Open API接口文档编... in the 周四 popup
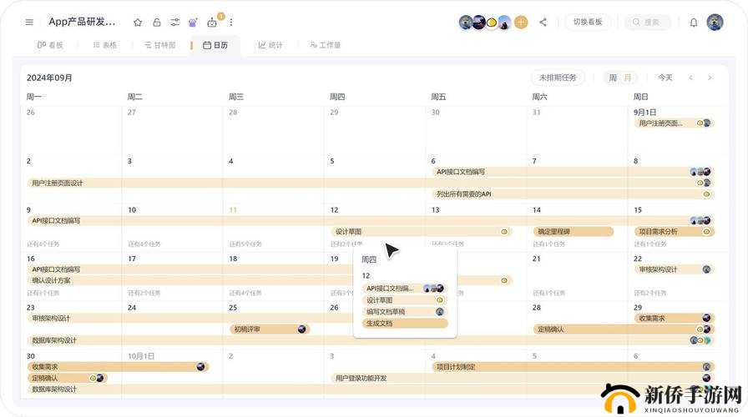Image resolution: width=748 pixels, height=417 pixels. [405, 289]
